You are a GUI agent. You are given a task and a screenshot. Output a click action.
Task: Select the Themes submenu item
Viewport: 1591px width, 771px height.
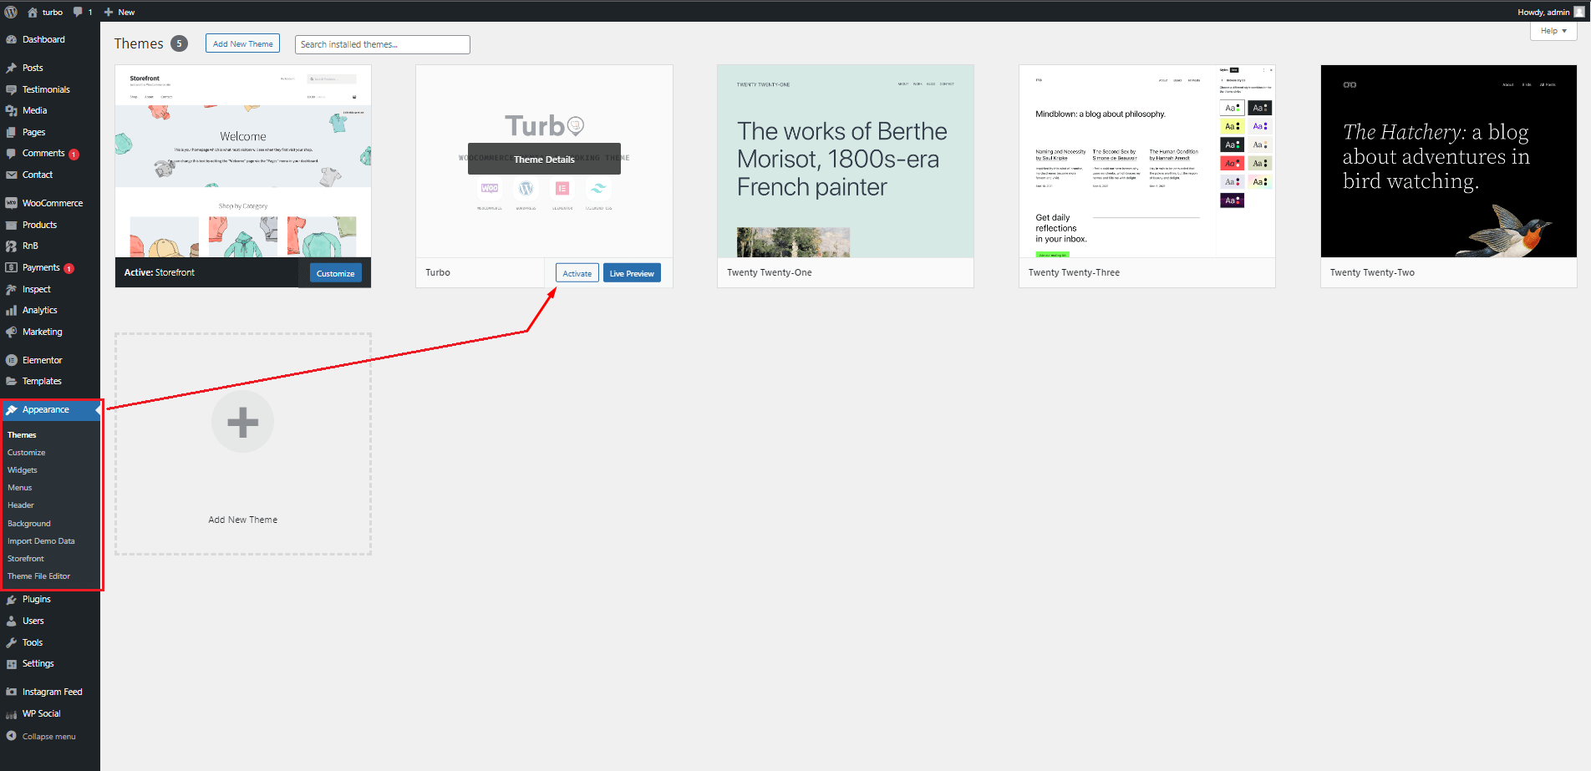point(22,435)
